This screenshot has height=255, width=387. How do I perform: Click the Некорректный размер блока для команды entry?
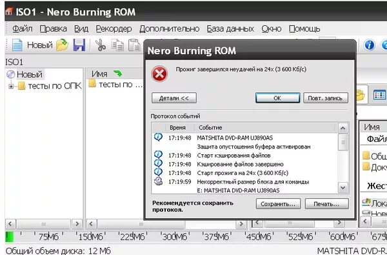pyautogui.click(x=253, y=182)
